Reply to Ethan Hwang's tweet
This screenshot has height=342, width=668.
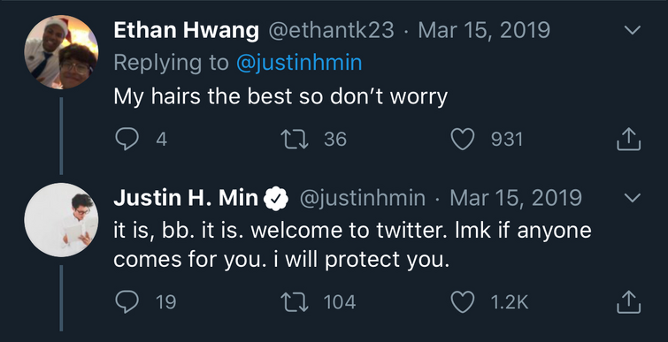tap(127, 140)
